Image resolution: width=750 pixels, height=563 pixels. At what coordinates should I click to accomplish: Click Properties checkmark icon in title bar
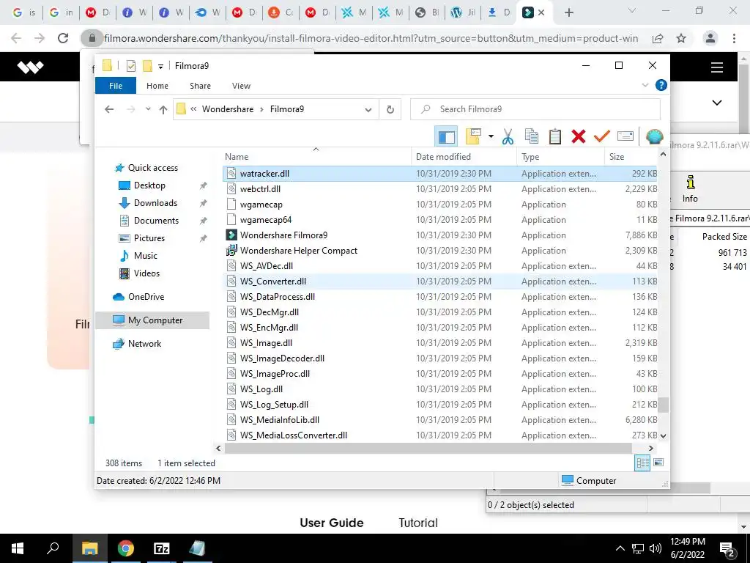point(131,65)
